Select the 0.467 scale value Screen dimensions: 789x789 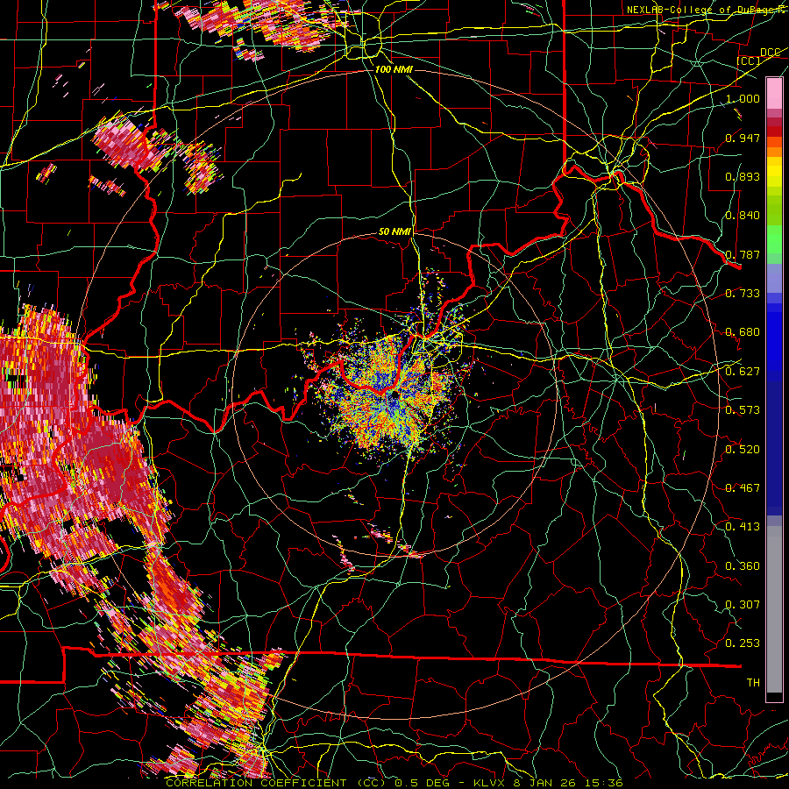pyautogui.click(x=743, y=488)
